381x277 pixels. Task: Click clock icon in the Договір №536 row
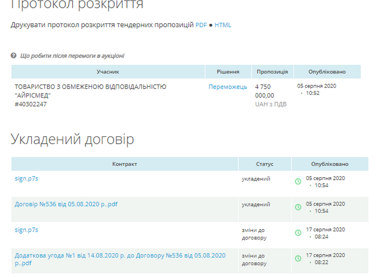point(298,207)
